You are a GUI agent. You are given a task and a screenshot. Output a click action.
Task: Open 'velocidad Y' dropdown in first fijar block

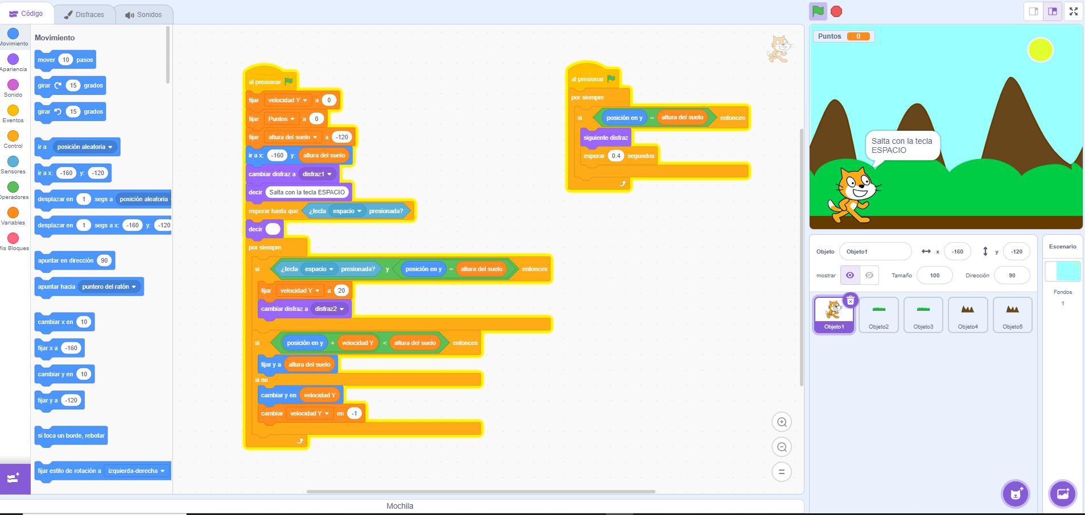point(288,100)
